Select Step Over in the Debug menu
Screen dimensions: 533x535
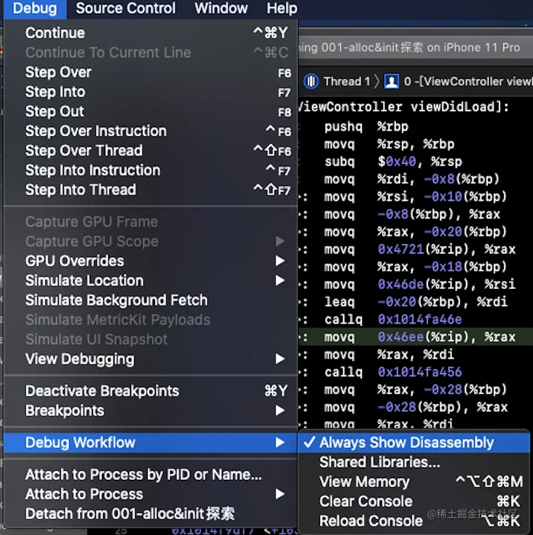[58, 72]
